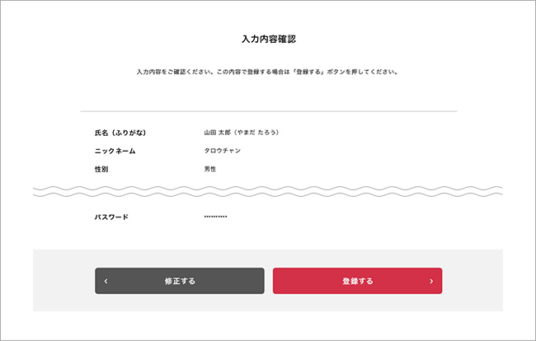
Task: Click the furigana (やまだ たろう) text
Action: [x=256, y=132]
